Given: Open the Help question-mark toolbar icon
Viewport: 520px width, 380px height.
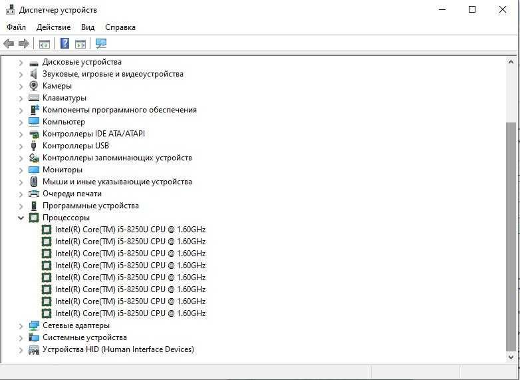Looking at the screenshot, I should [x=65, y=43].
